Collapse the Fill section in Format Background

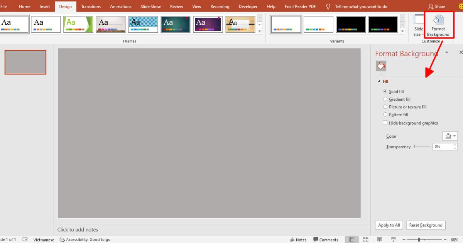point(379,81)
